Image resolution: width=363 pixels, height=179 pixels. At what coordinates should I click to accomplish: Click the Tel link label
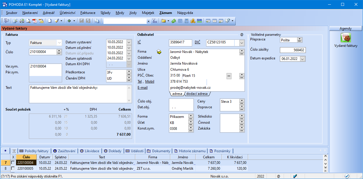point(140,81)
